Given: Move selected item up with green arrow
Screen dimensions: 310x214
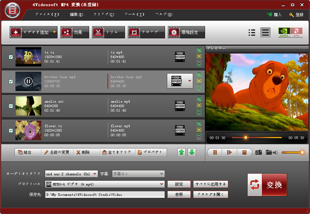Looking at the screenshot, I should point(181,152).
